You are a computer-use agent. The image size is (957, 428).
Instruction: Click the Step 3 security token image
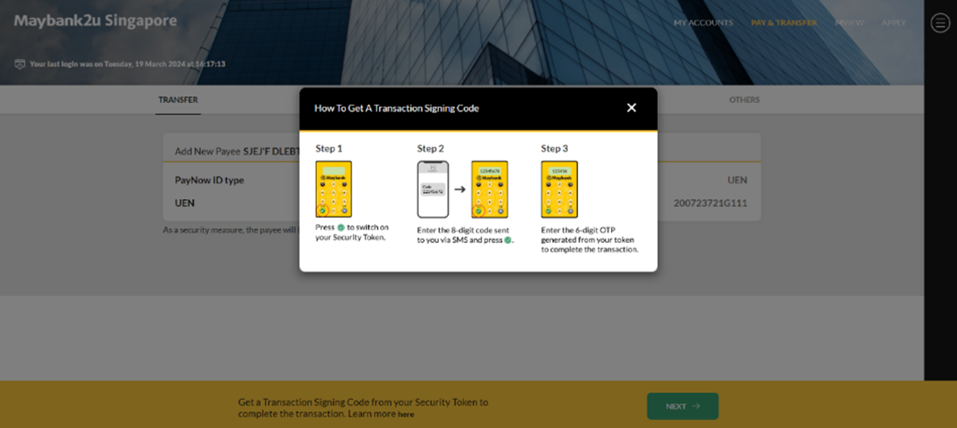[x=559, y=189]
